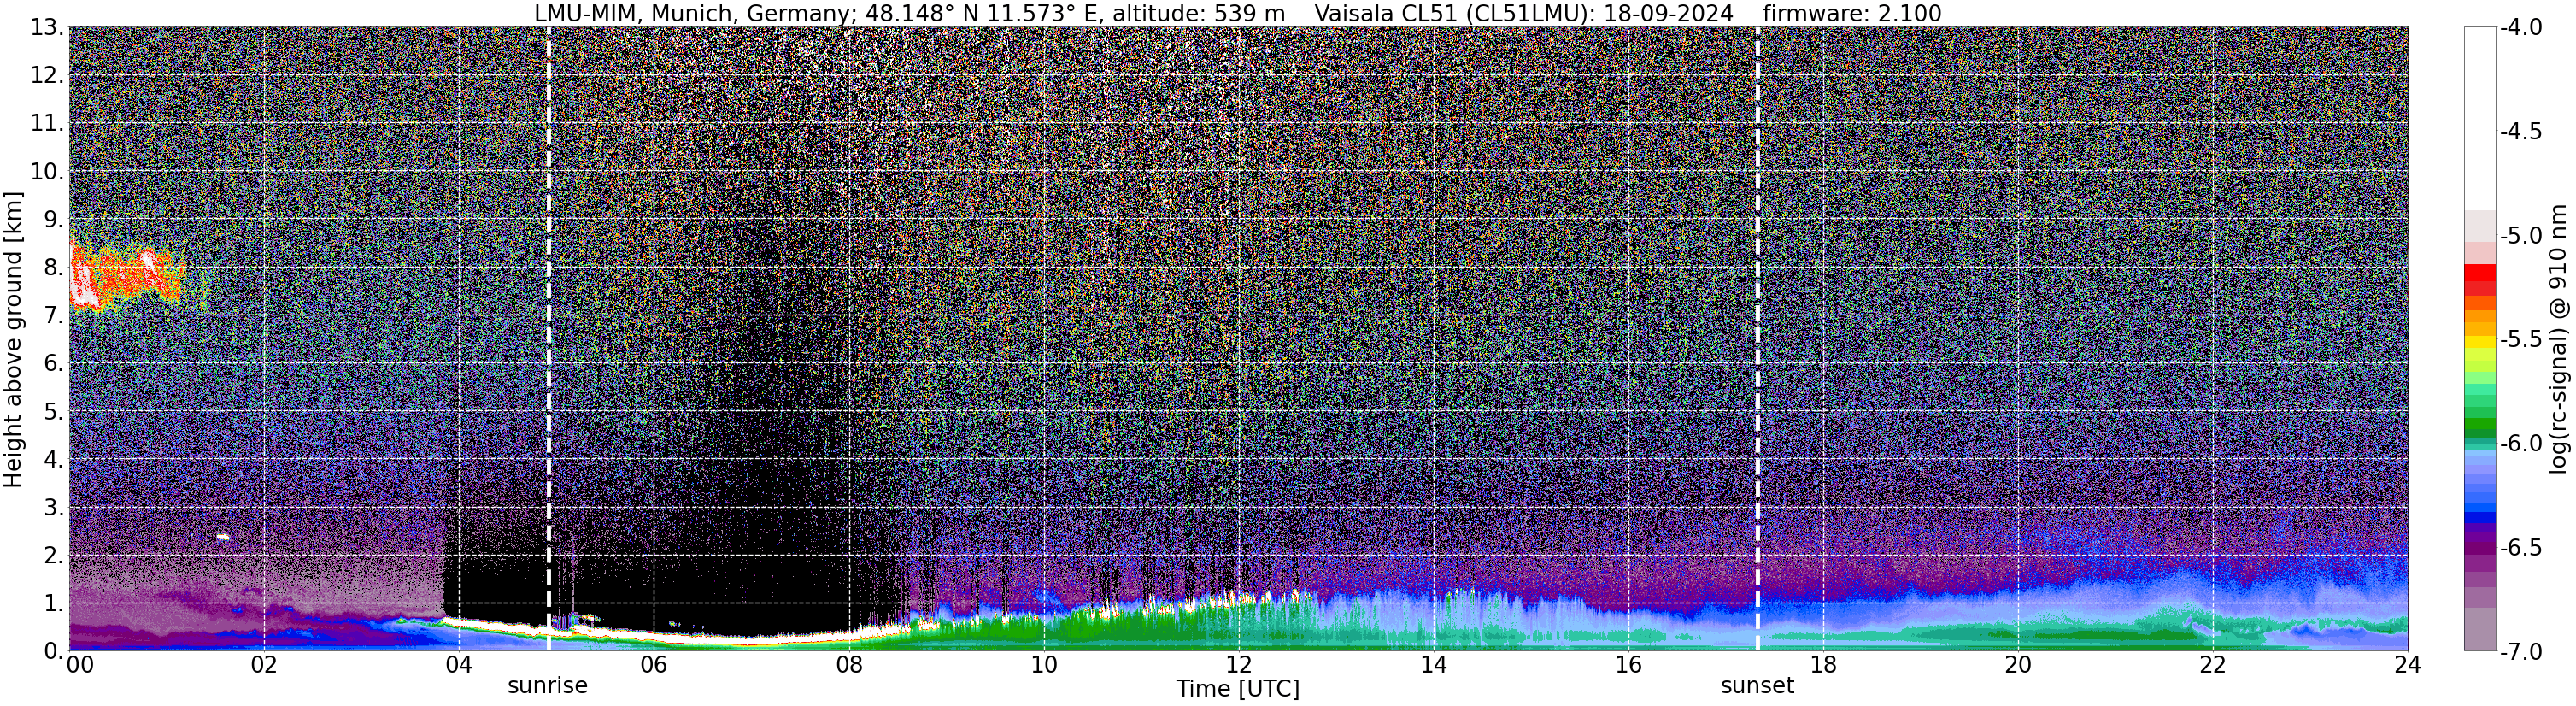This screenshot has height=706, width=2576.
Task: Click the 'log(rc-signal) @ 910 nm' colorbar label
Action: click(x=2559, y=340)
